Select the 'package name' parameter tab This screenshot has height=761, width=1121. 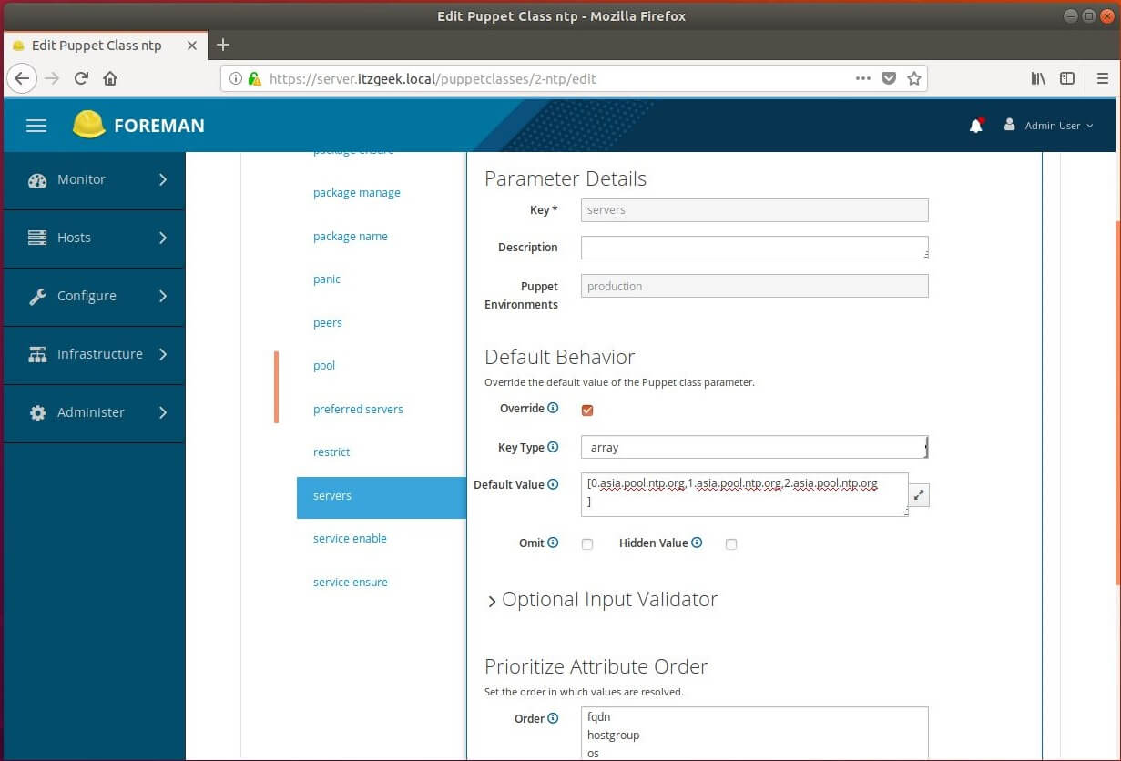[x=351, y=237]
